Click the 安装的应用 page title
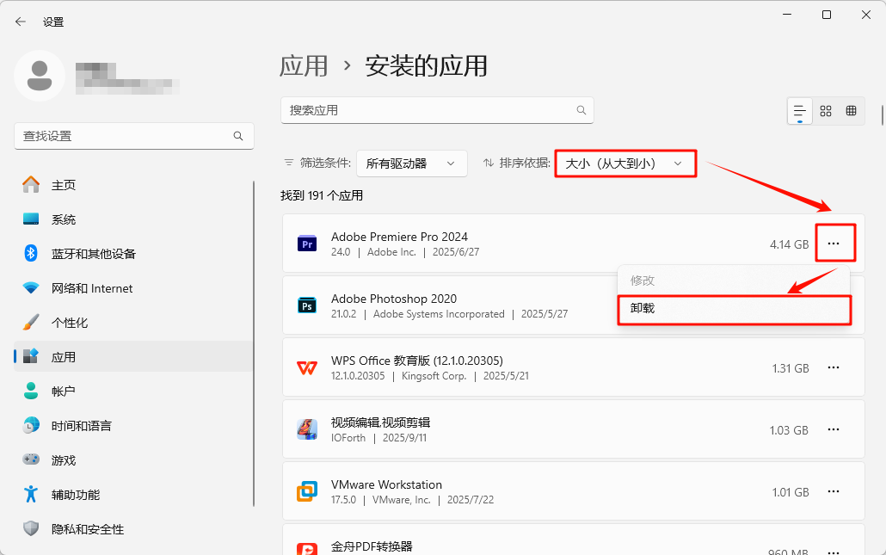 click(426, 66)
